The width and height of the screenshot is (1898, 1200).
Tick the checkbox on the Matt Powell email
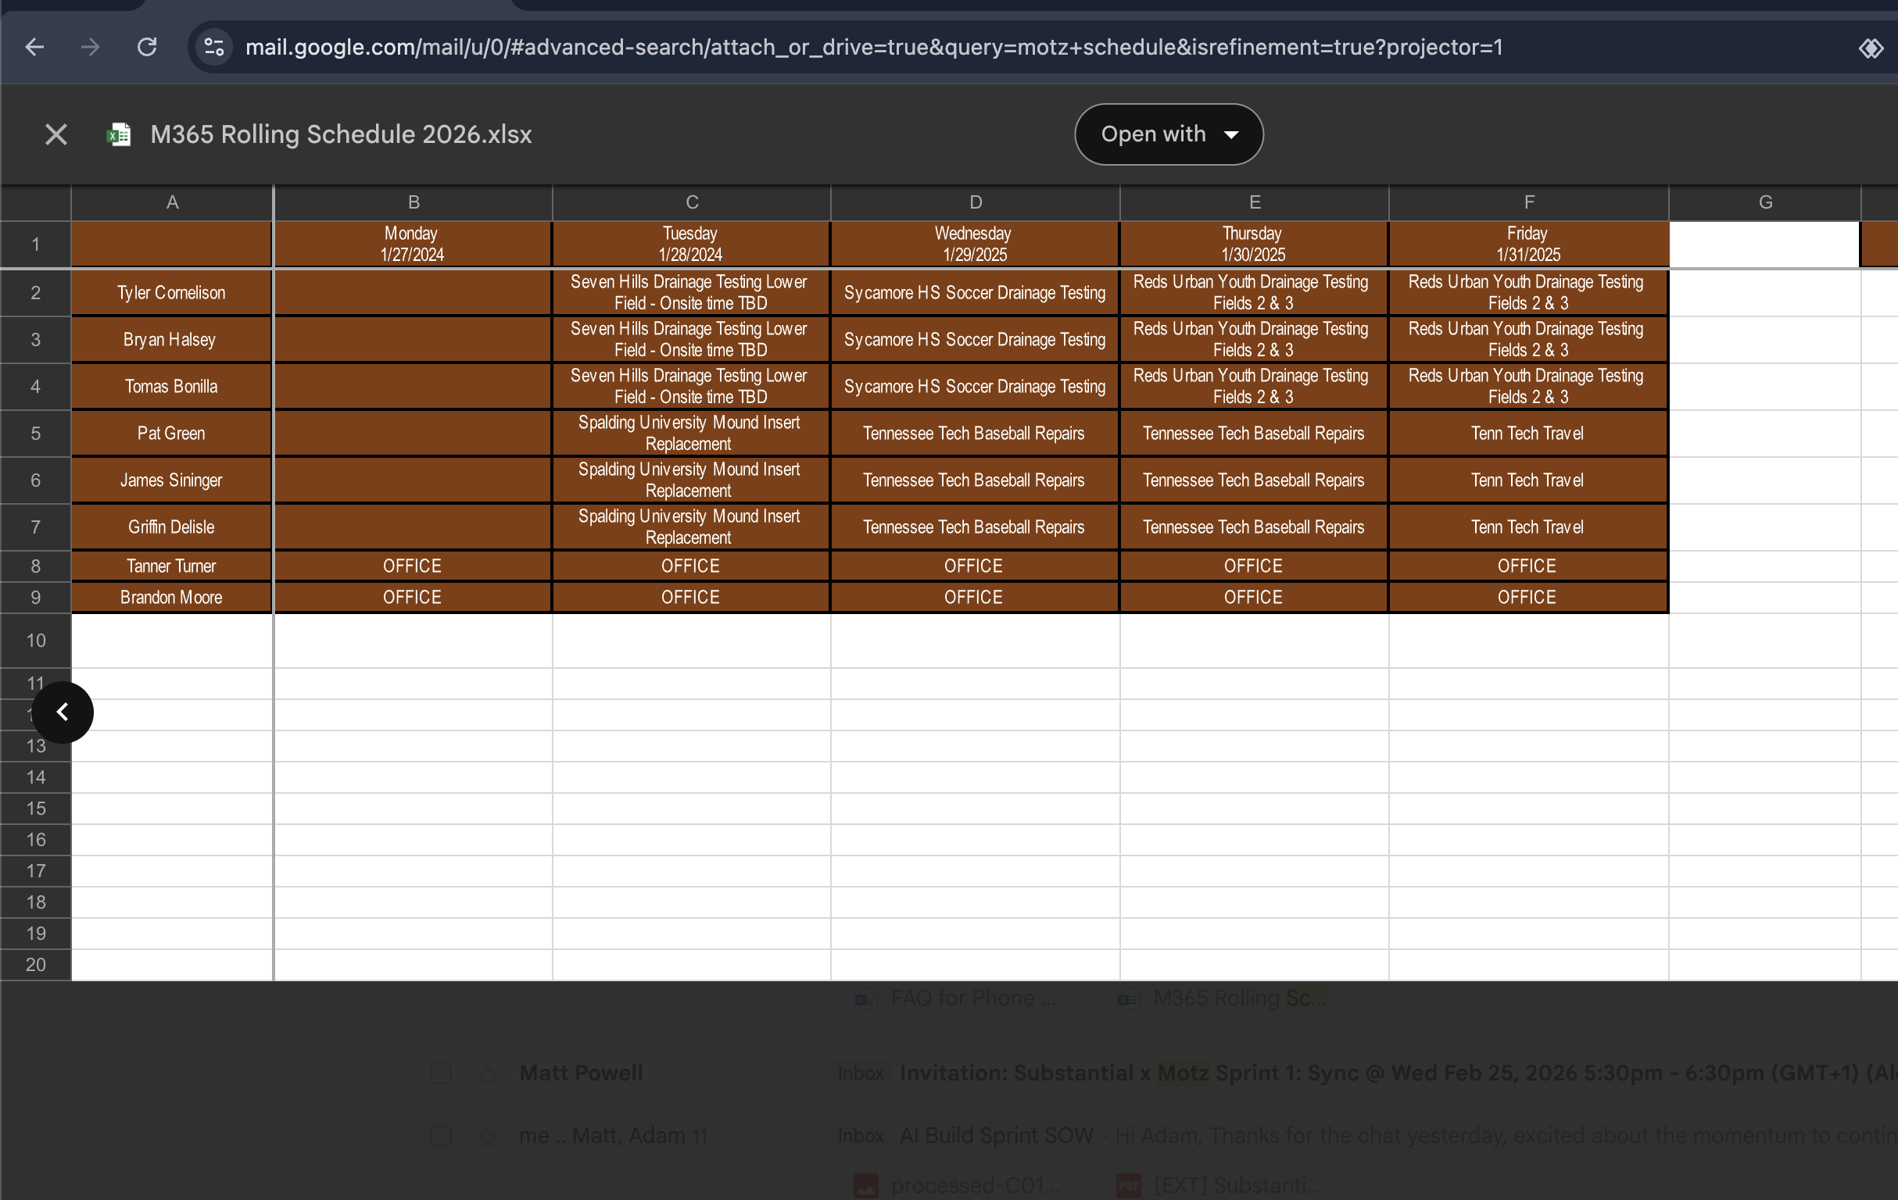tap(441, 1073)
